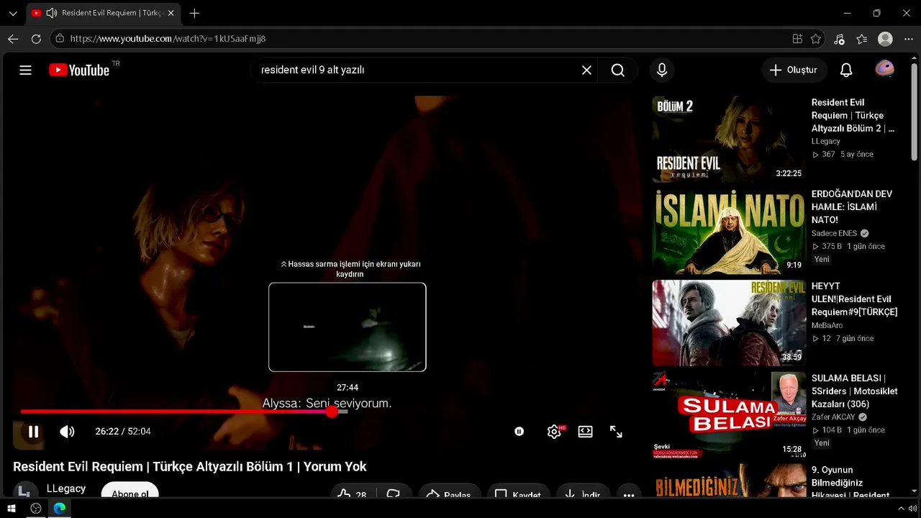Go to the YouTube home logo

click(79, 70)
